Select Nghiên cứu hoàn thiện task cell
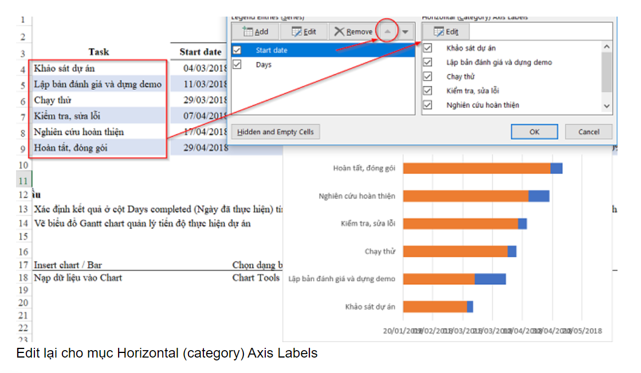Screen dimensions: 641x373 (x=98, y=132)
